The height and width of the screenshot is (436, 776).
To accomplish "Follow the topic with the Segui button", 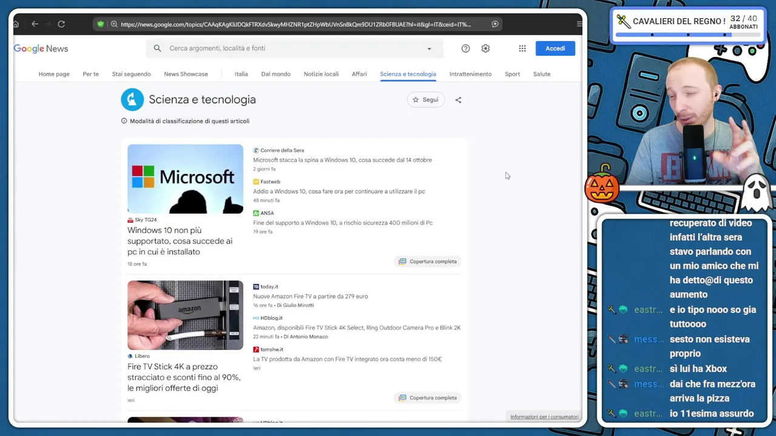I will [426, 100].
